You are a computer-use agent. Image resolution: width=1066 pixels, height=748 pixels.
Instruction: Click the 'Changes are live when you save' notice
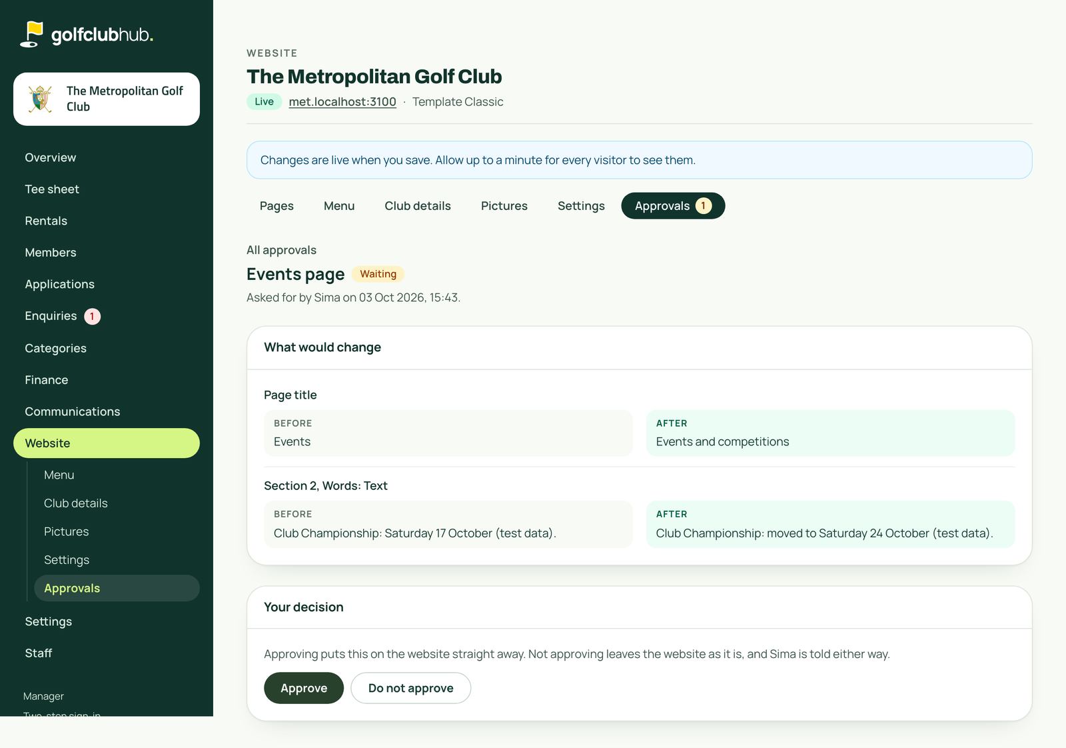tap(640, 160)
